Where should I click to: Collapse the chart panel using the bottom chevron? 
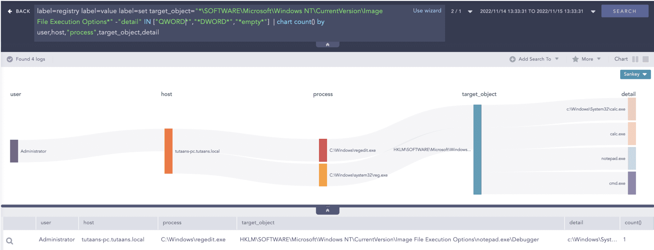(x=327, y=211)
